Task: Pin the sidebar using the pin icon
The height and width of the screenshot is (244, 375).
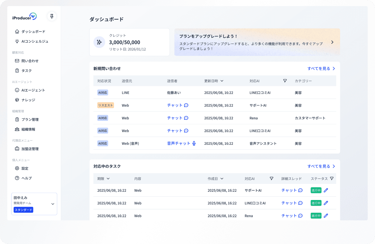Action: click(51, 16)
